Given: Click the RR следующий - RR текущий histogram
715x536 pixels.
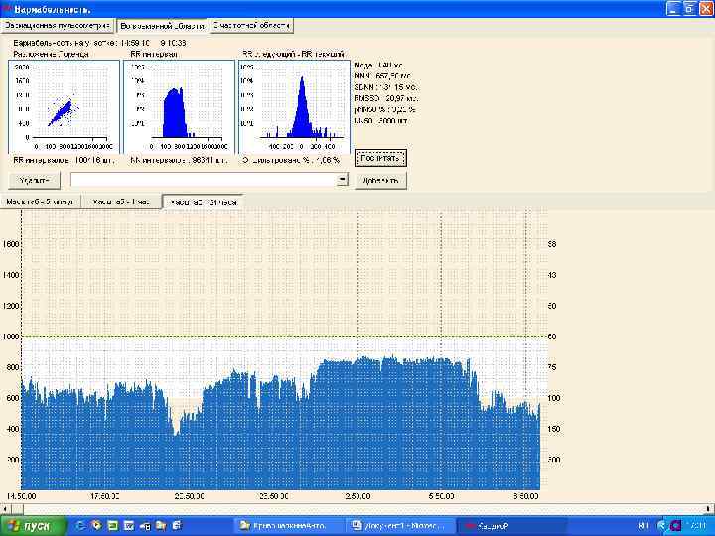Looking at the screenshot, I should pyautogui.click(x=294, y=106).
